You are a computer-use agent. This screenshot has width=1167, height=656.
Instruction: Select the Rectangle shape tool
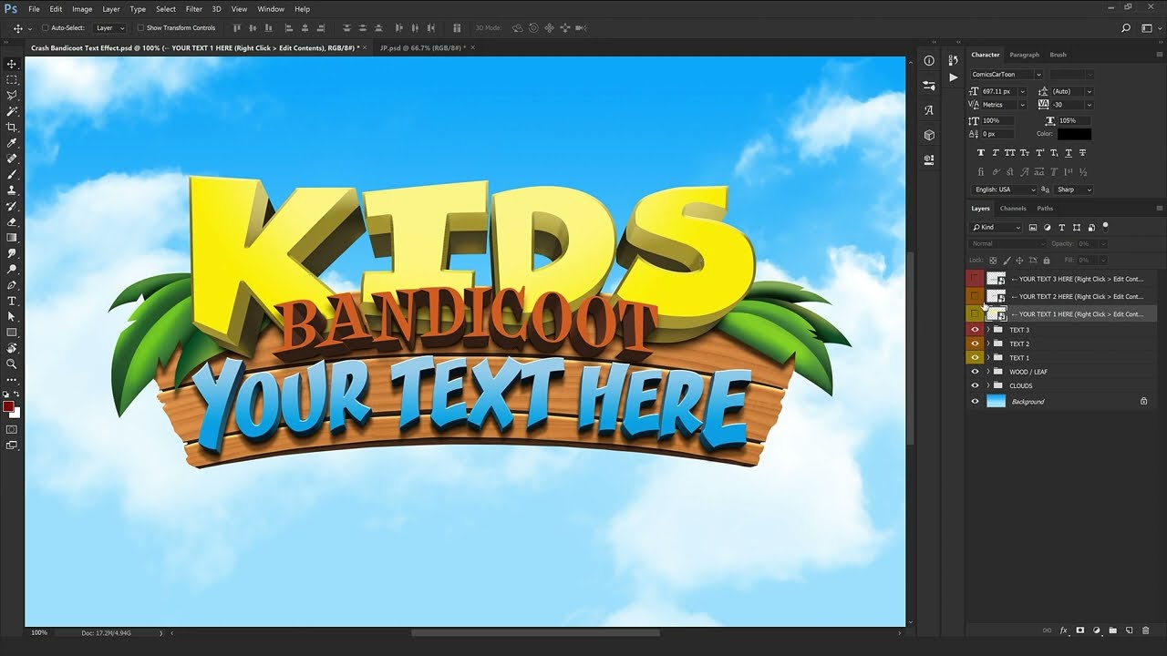pyautogui.click(x=12, y=333)
